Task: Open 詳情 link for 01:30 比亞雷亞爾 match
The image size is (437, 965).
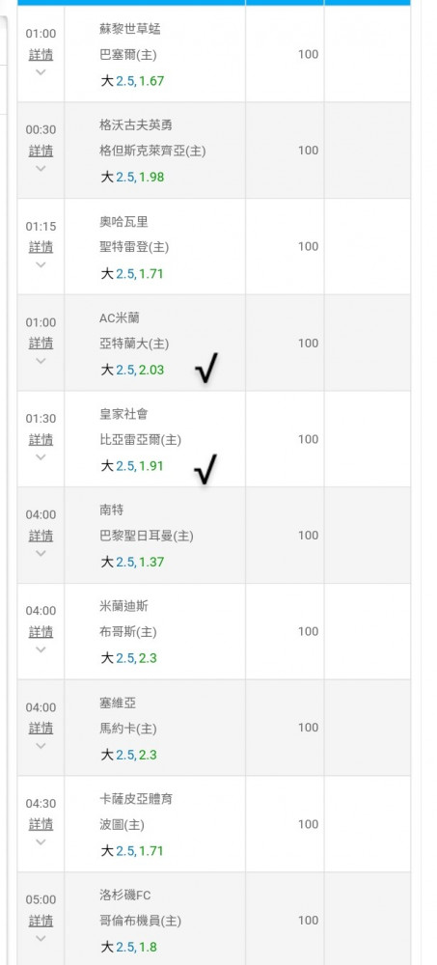Action: tap(41, 439)
